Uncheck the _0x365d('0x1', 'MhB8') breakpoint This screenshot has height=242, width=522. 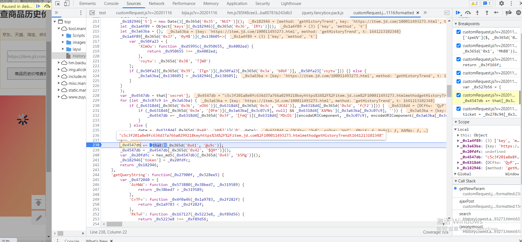(x=458, y=45)
